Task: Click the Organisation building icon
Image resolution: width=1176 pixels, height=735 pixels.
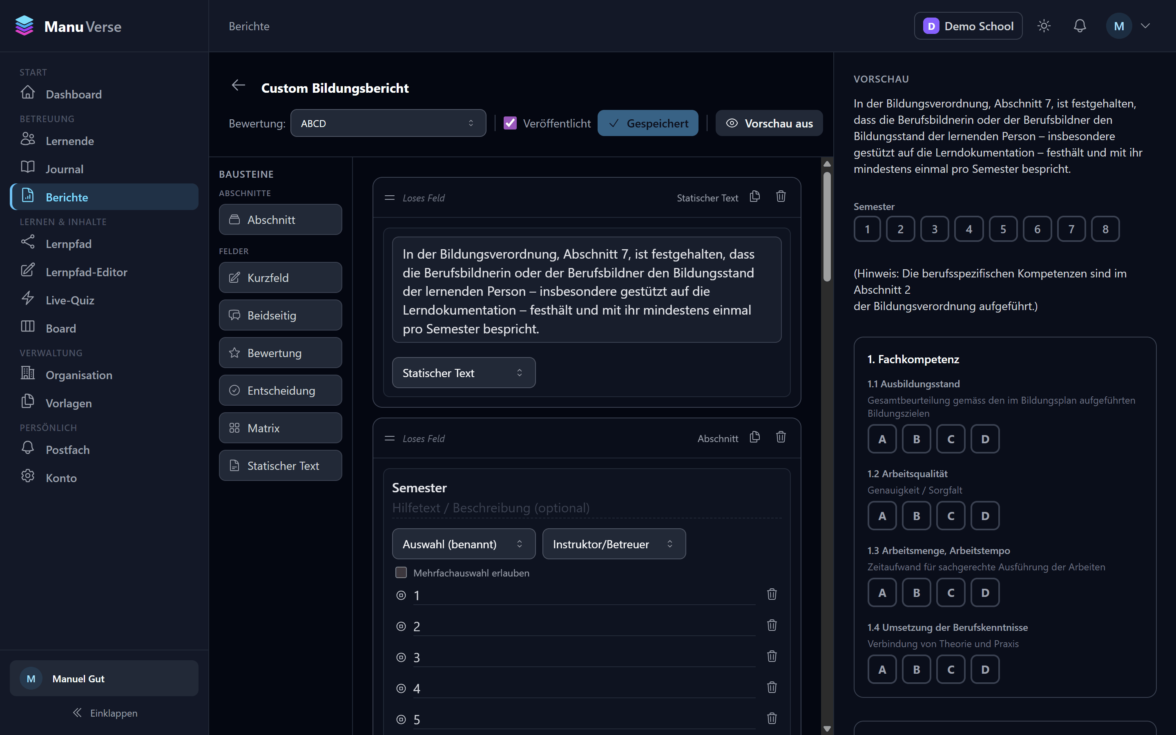Action: [x=28, y=373]
